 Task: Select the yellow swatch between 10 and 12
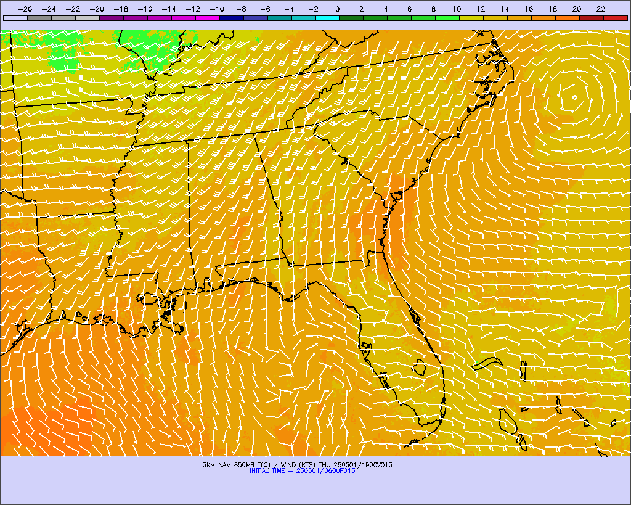[x=471, y=18]
